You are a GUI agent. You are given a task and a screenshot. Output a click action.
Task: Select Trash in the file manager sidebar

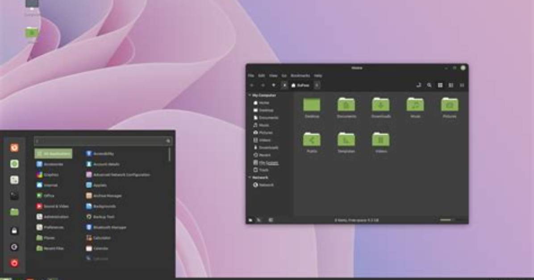[x=261, y=170]
